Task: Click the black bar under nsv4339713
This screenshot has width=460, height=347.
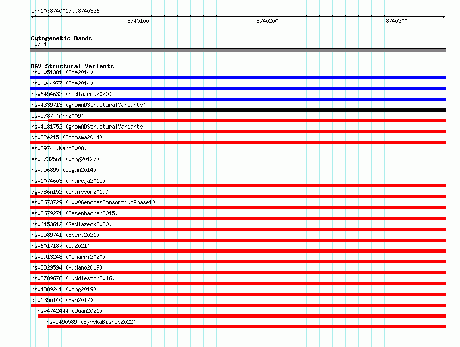Action: tap(238, 110)
